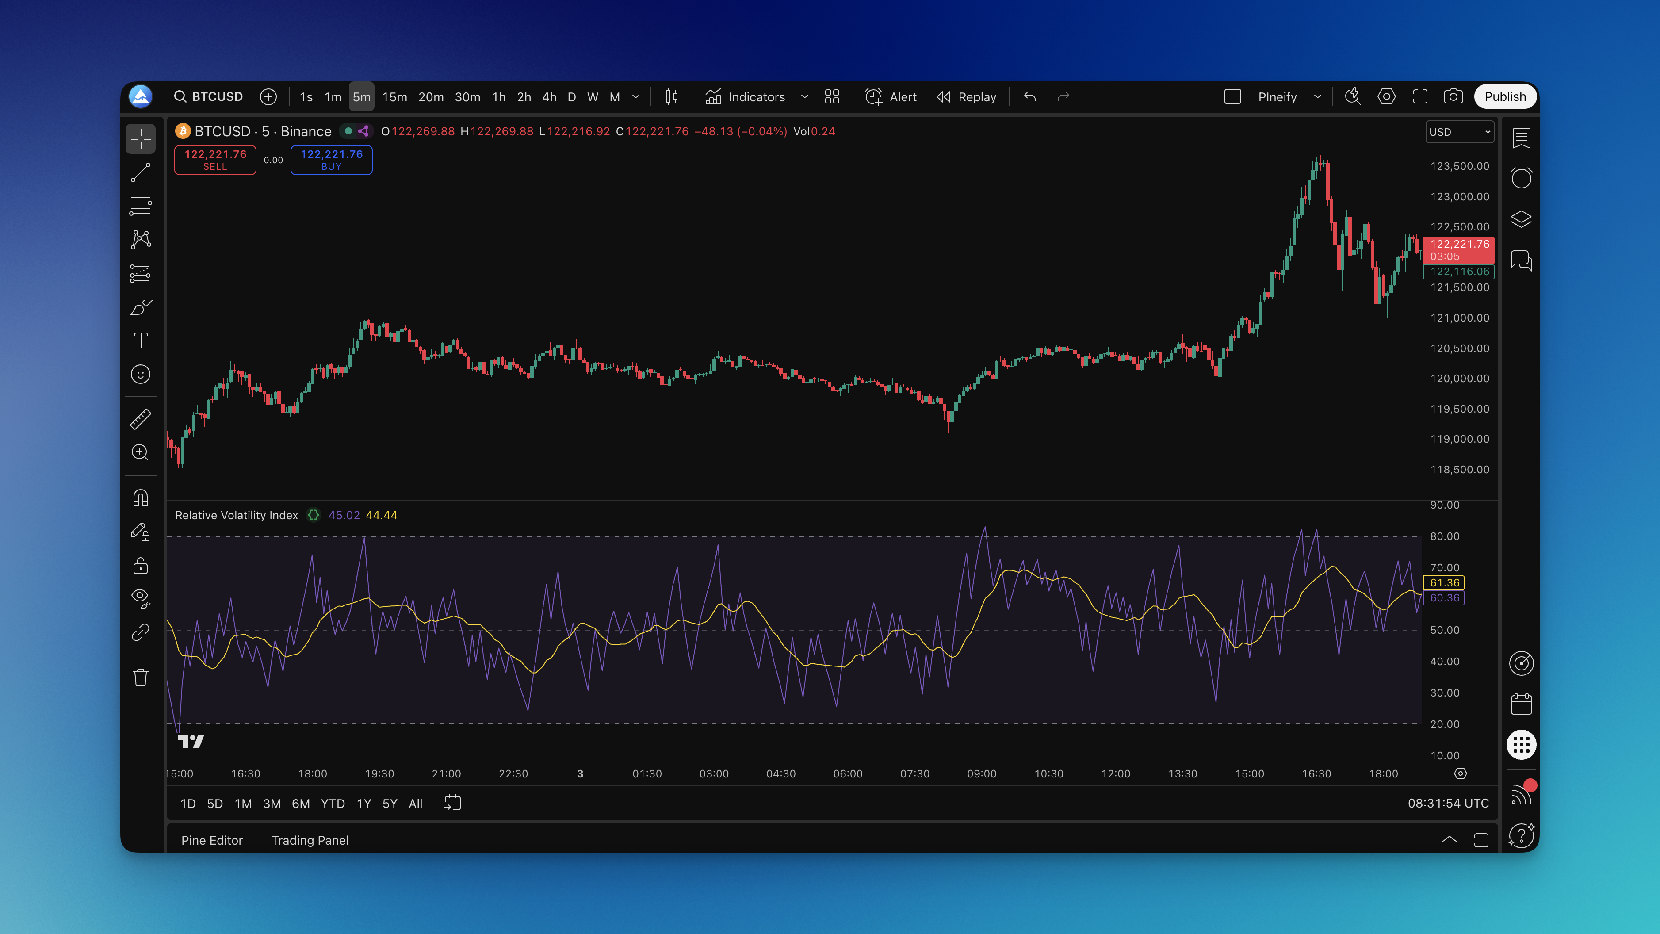Open the alerts panel clock icon
The image size is (1660, 934).
[1521, 178]
